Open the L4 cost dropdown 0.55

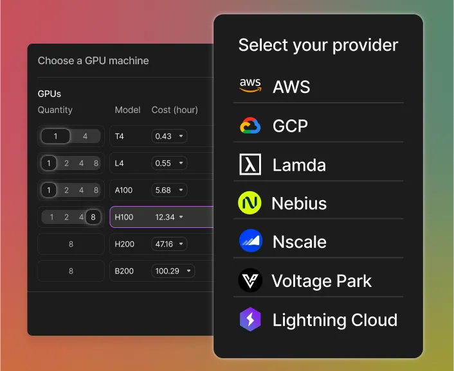point(169,163)
